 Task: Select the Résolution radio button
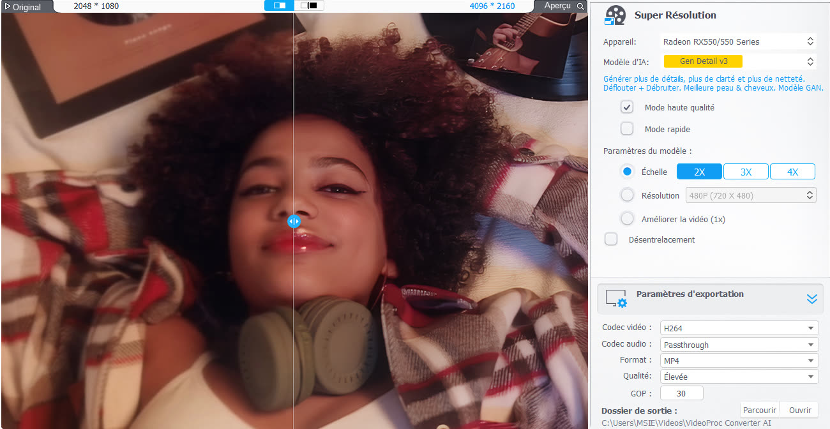pyautogui.click(x=627, y=195)
